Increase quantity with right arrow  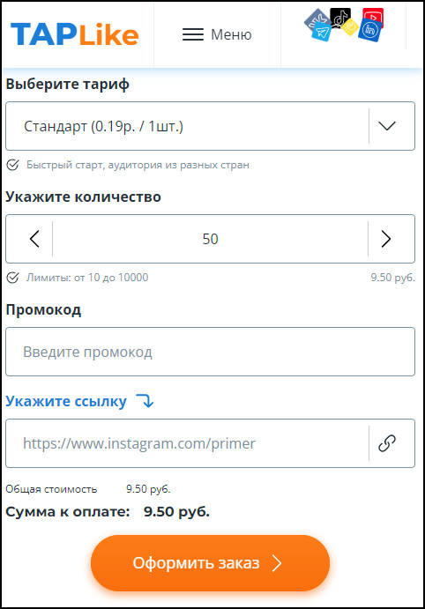[386, 239]
